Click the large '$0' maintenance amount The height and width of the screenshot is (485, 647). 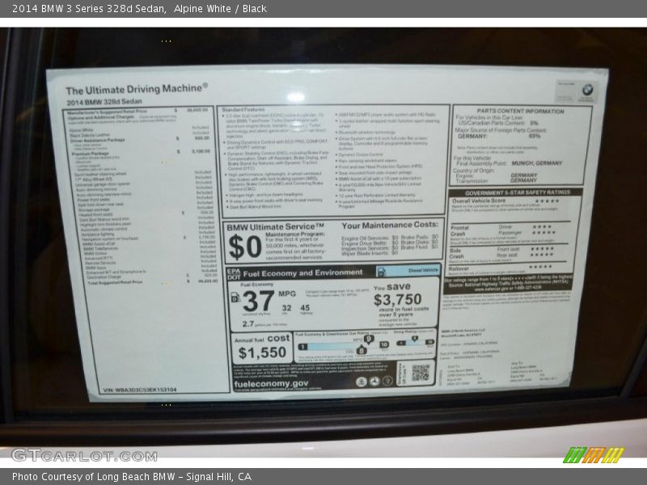tap(245, 247)
